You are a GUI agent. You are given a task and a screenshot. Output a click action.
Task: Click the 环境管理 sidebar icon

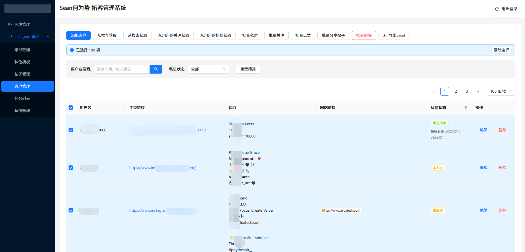pos(10,24)
